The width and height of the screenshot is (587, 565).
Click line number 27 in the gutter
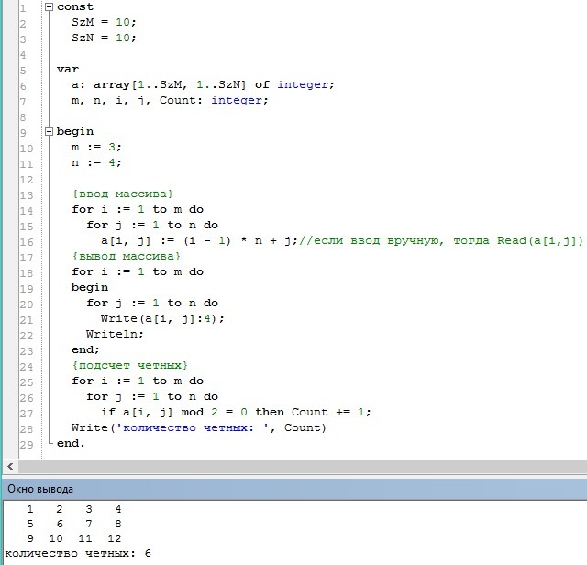27,414
